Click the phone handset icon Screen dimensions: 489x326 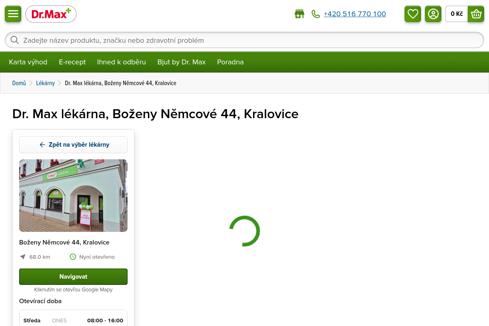pos(316,14)
